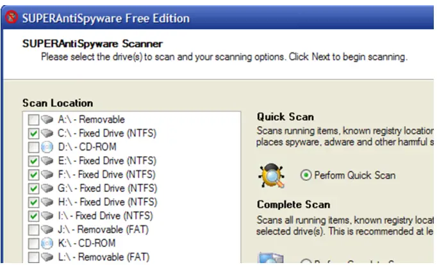This screenshot has width=437, height=265.
Task: Click the 'J:\ - Removable (FAT)' label
Action: 103,229
